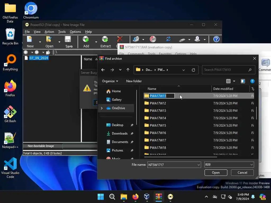
Task: Click the red X Delete icon in PowerISO
Action: [120, 39]
